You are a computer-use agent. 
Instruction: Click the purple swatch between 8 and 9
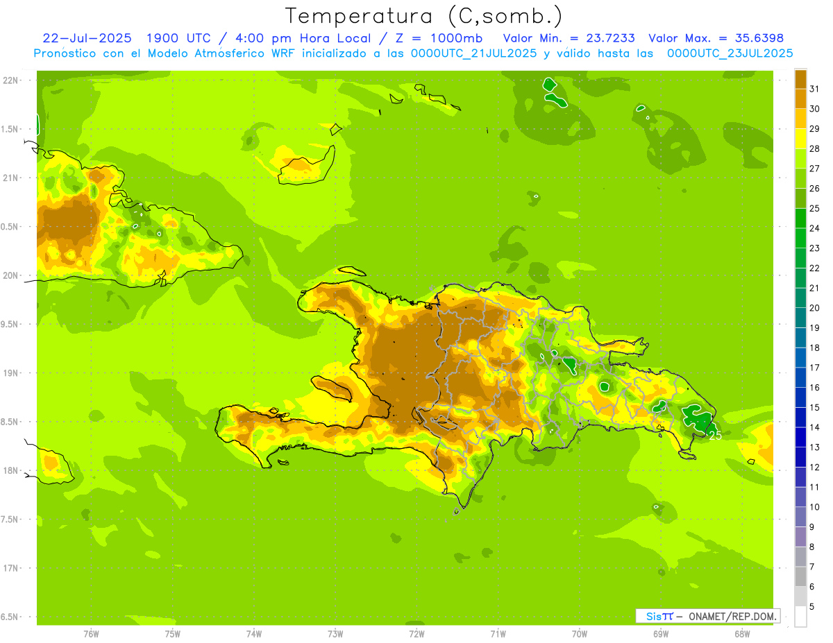pyautogui.click(x=801, y=537)
